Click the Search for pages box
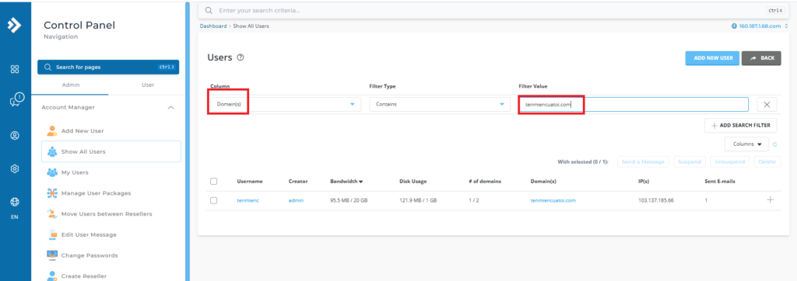 tap(108, 67)
